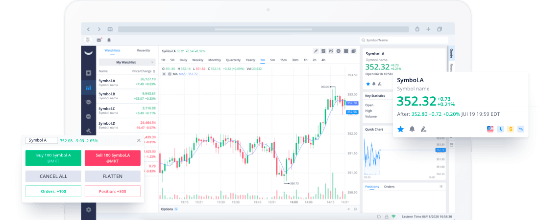The image size is (538, 220).
Task: Click the yellow dollar icon on popup card
Action: 511,129
